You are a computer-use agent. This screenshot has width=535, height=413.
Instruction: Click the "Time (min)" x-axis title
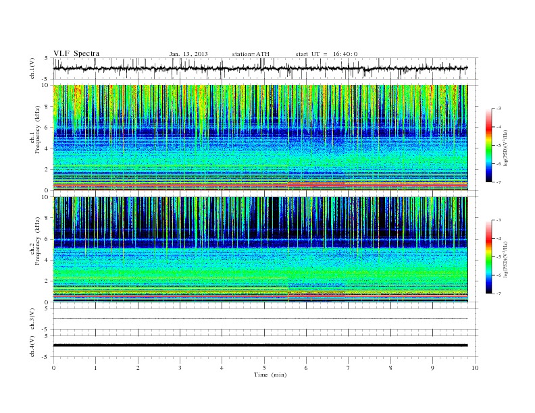pyautogui.click(x=270, y=375)
